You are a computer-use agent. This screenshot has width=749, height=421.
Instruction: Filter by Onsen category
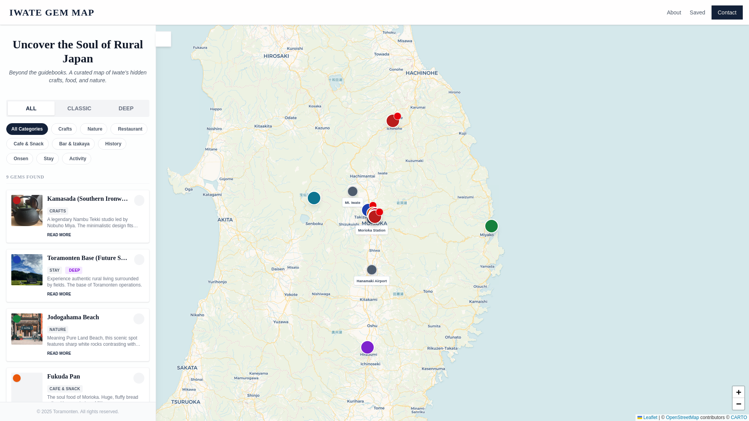[20, 159]
